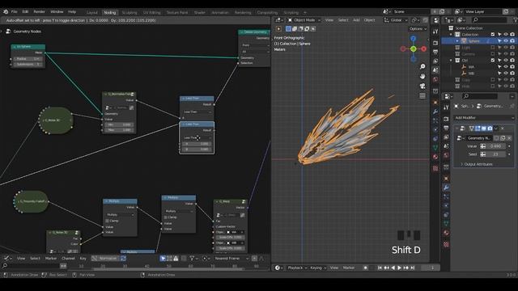Open the outliner filter funnel
This screenshot has width=518, height=291.
(515, 20)
